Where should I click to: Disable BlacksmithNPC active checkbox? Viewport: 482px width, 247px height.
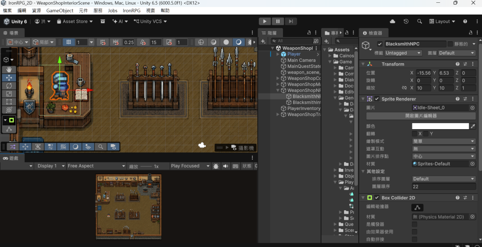380,44
